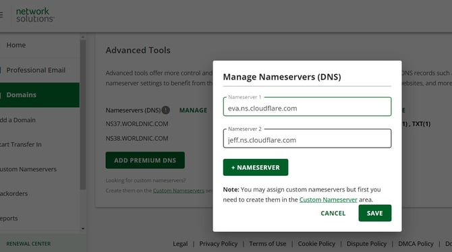Click the ADD PREMIUM DNS button
The image size is (452, 252).
145,160
